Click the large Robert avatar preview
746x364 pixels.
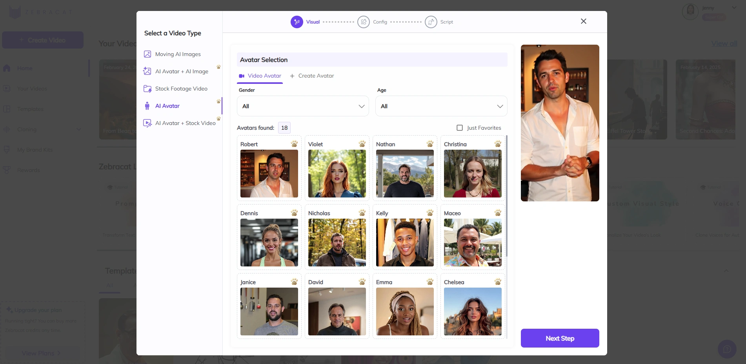pos(560,123)
